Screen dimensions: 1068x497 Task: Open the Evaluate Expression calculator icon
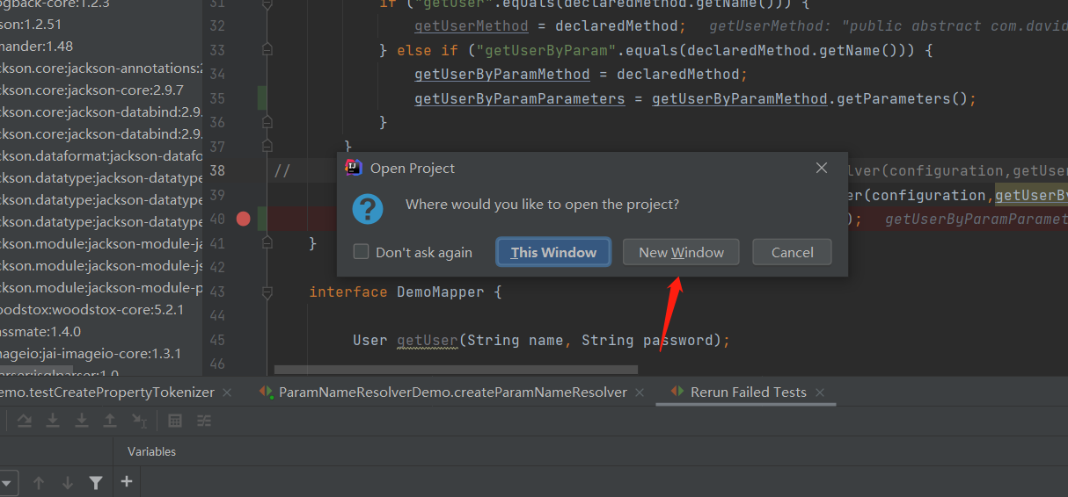(x=175, y=421)
